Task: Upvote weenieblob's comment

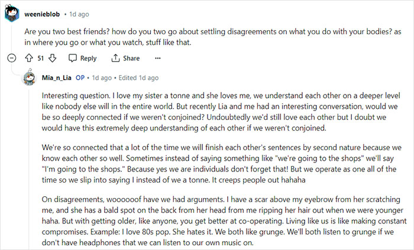Action: [28, 58]
